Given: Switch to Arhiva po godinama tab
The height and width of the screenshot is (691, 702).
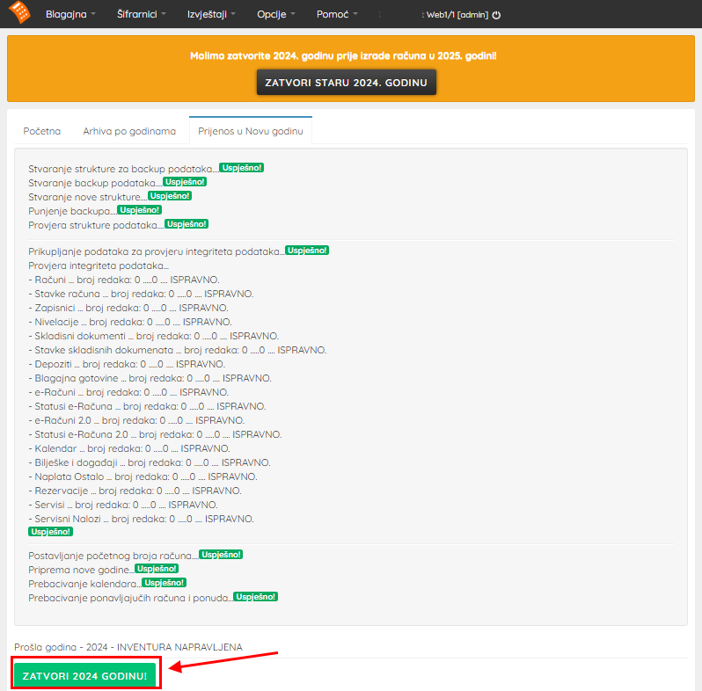Looking at the screenshot, I should click(129, 131).
